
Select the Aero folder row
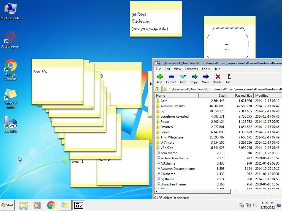(x=218, y=101)
